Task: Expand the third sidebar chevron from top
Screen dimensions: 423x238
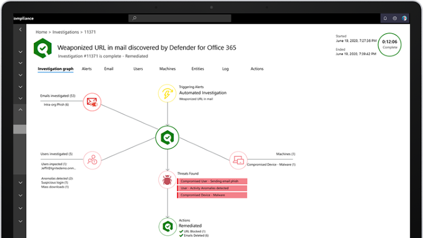Action: tap(20, 75)
